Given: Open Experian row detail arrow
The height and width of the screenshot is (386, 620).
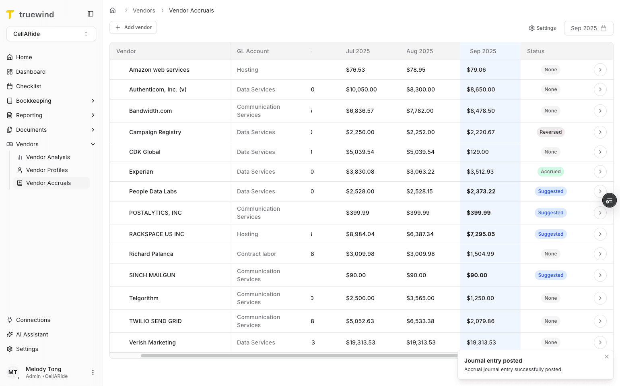Looking at the screenshot, I should click(x=600, y=172).
